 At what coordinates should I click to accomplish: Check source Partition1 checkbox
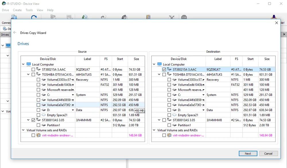pyautogui.click(x=38, y=125)
